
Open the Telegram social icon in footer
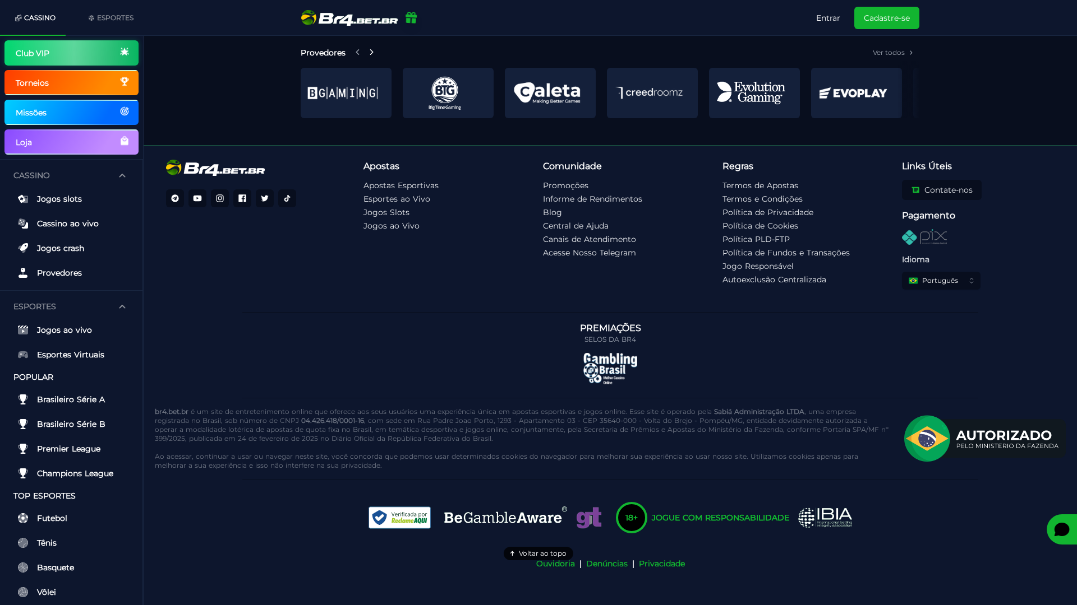click(x=175, y=198)
